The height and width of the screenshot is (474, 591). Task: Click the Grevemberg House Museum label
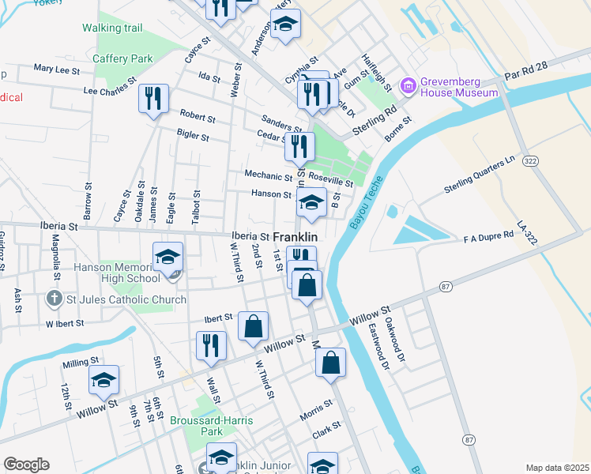pos(459,87)
